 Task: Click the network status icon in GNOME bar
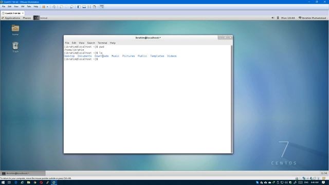click(278, 18)
